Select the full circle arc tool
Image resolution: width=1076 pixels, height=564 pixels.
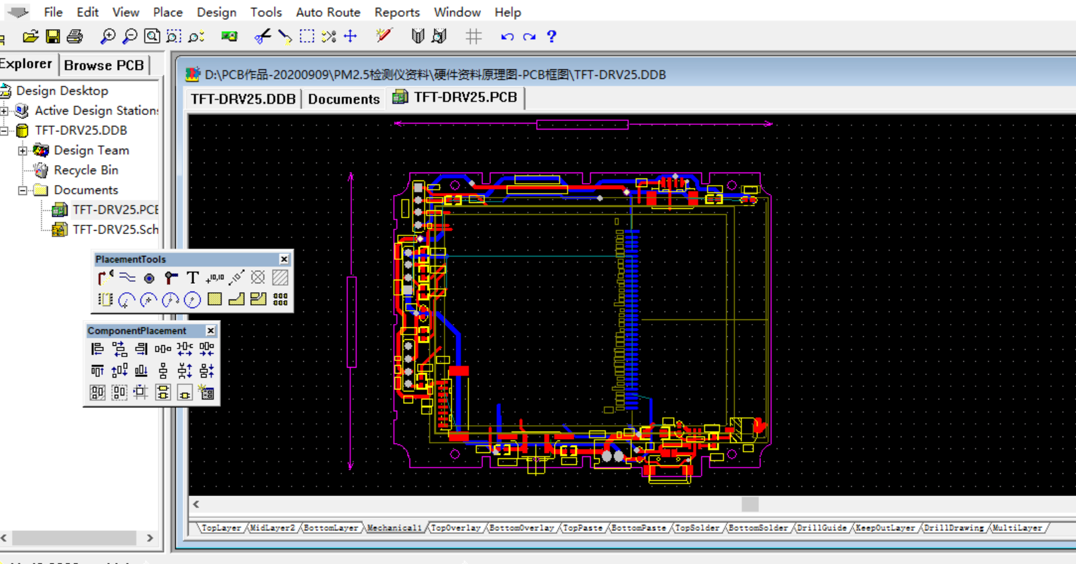click(193, 300)
